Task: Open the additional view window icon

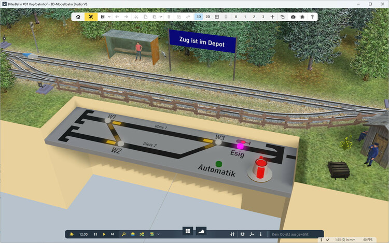Action: click(x=282, y=17)
